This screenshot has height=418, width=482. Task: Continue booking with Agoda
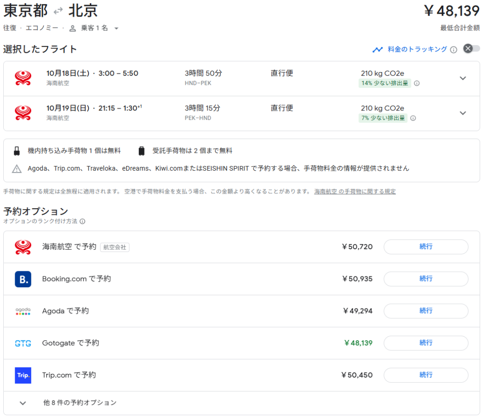(x=426, y=311)
